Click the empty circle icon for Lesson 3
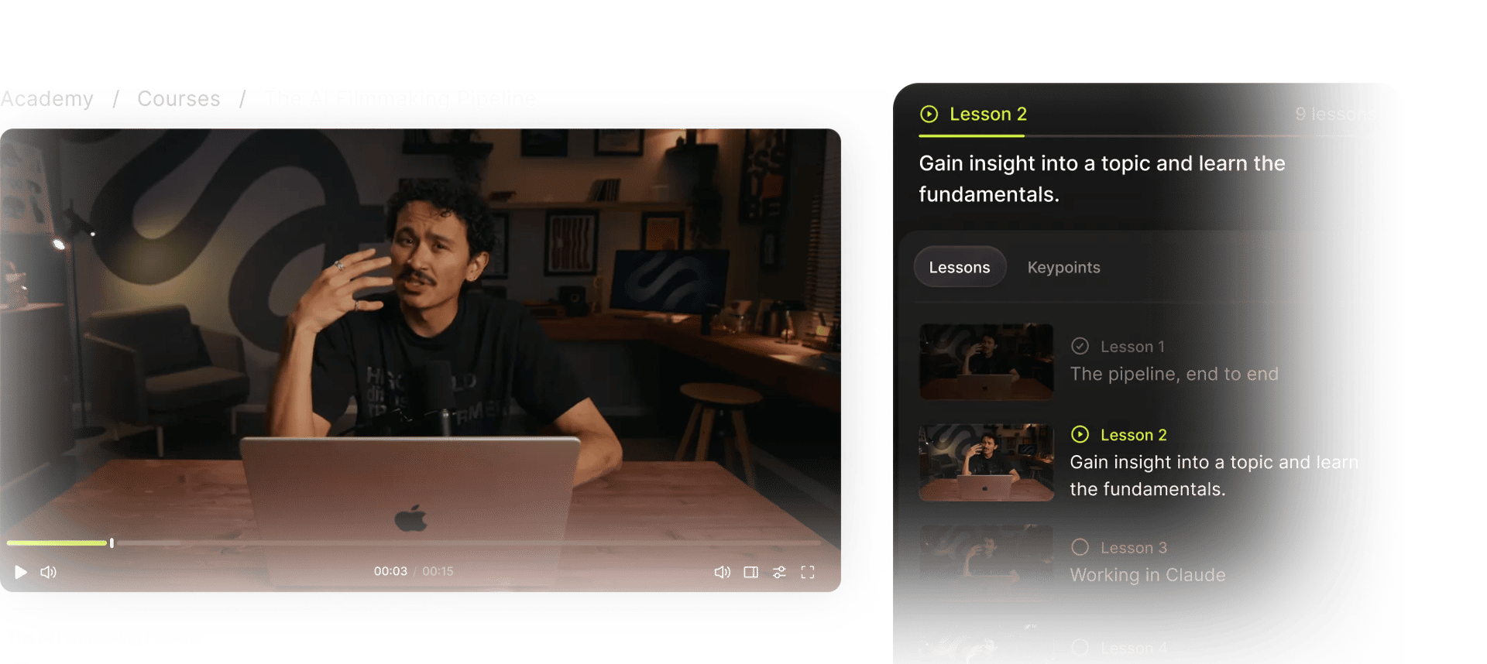The width and height of the screenshot is (1487, 664). pyautogui.click(x=1080, y=547)
